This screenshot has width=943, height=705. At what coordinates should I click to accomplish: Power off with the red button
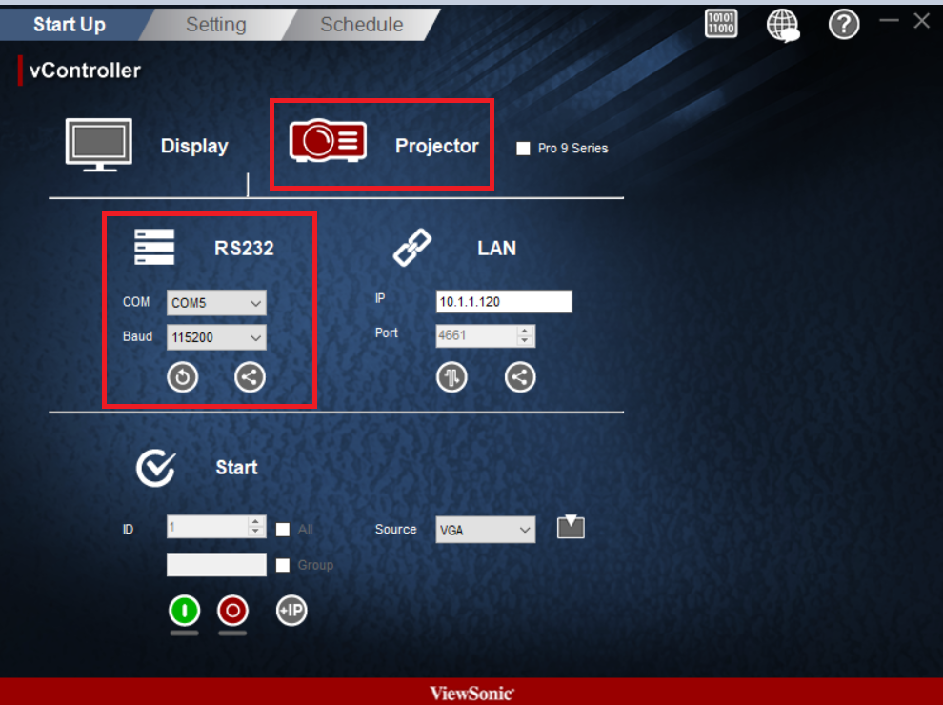[x=232, y=611]
